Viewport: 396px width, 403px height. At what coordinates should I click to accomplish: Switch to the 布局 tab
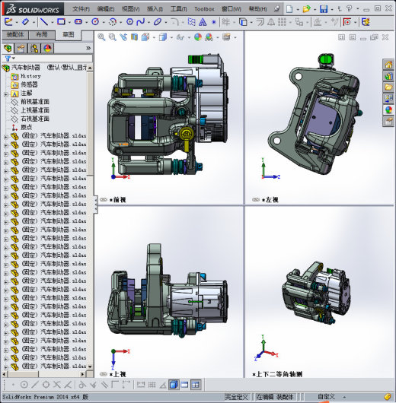coord(42,34)
